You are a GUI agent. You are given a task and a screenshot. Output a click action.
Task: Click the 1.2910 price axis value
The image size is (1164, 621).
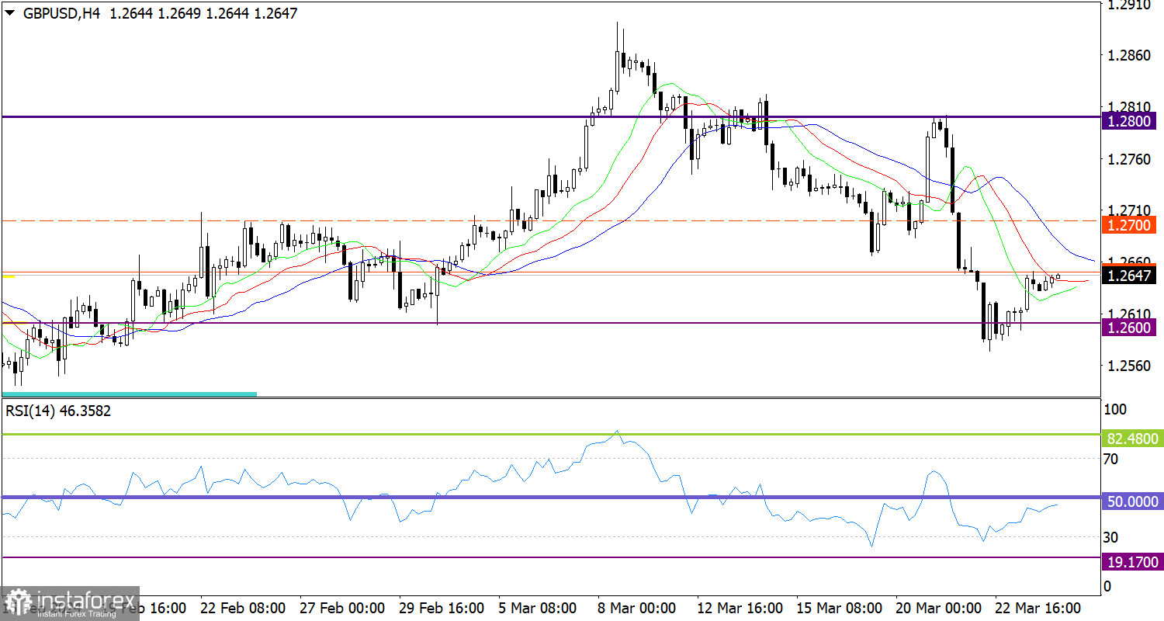pos(1129,5)
